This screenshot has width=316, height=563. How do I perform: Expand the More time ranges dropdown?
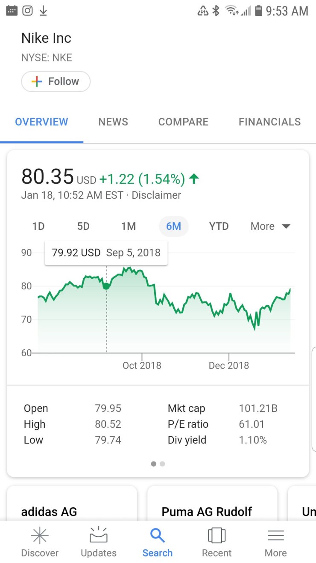point(270,226)
